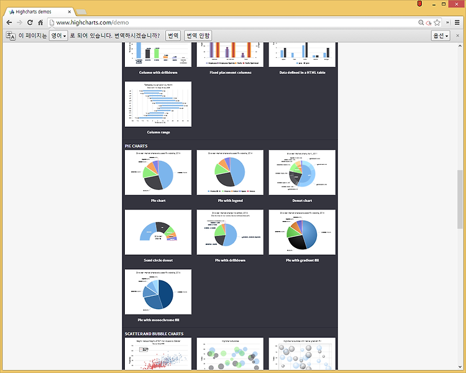
Task: Open the scatter plot demo thumbnail
Action: [x=158, y=354]
